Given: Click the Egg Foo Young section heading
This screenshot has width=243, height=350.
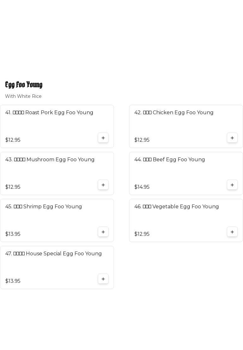Looking at the screenshot, I should coord(24,85).
